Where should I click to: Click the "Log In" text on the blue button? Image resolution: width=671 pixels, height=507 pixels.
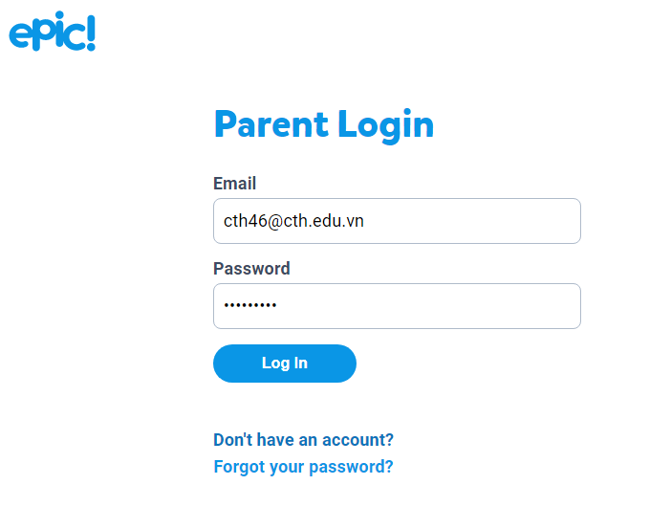click(x=285, y=364)
